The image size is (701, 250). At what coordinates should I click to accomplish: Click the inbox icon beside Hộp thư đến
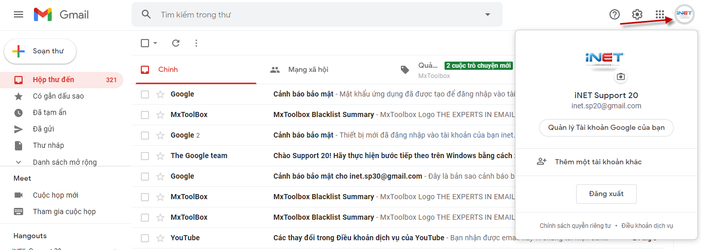click(x=19, y=80)
